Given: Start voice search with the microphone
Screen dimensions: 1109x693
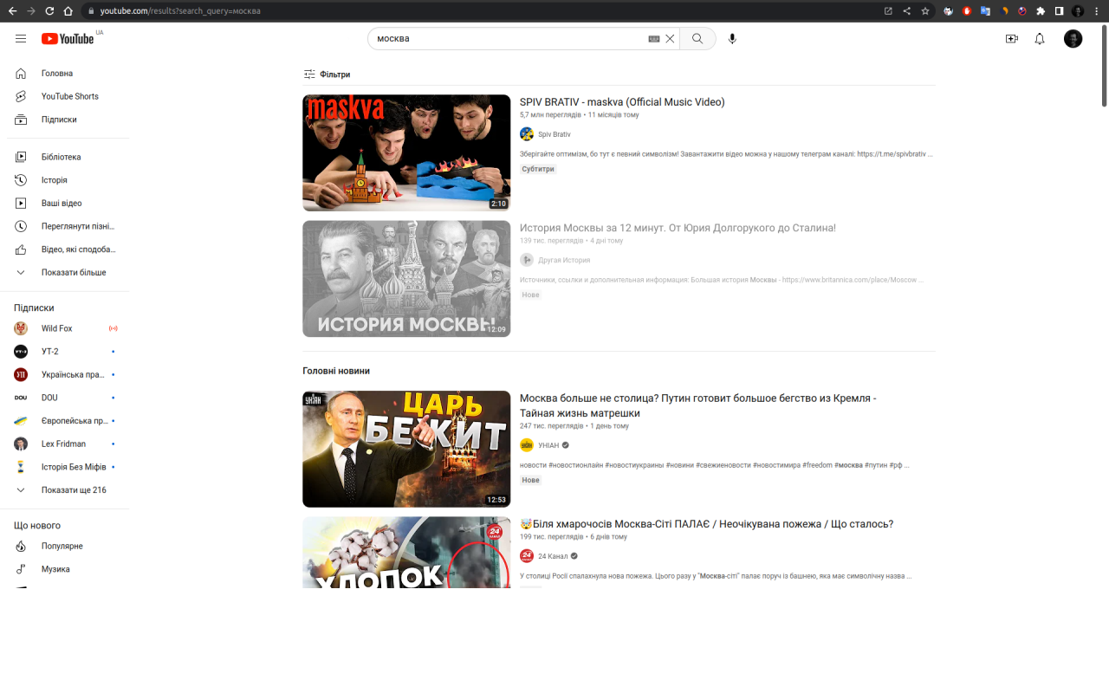Looking at the screenshot, I should (x=732, y=39).
